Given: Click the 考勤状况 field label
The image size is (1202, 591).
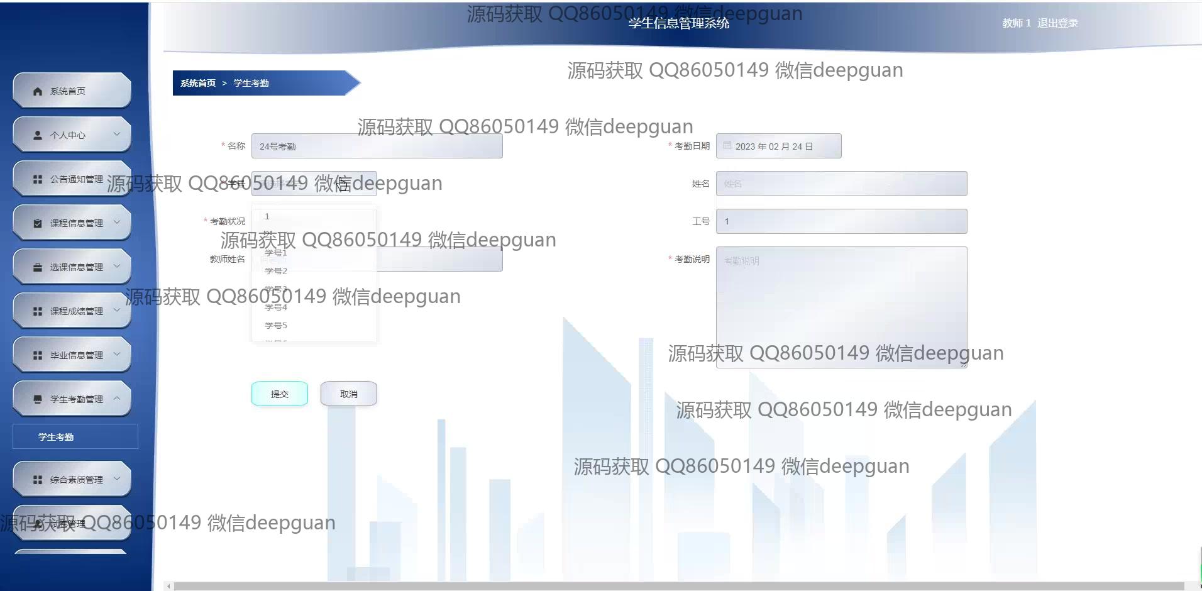Looking at the screenshot, I should [228, 221].
